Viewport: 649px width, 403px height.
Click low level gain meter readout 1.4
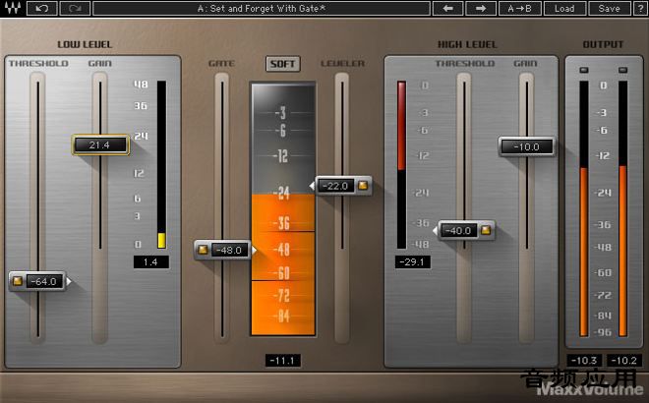click(151, 261)
